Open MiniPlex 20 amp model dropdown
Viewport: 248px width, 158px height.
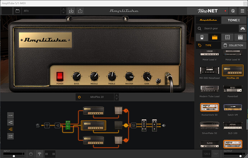(97, 97)
